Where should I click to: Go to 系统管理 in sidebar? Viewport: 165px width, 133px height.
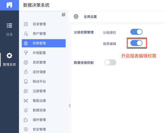[39, 62]
